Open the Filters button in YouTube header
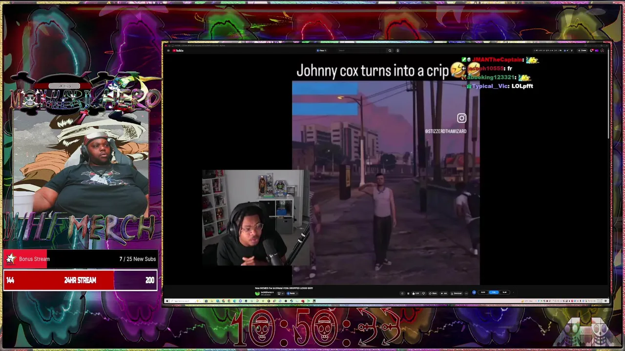This screenshot has width=625, height=351. point(321,50)
